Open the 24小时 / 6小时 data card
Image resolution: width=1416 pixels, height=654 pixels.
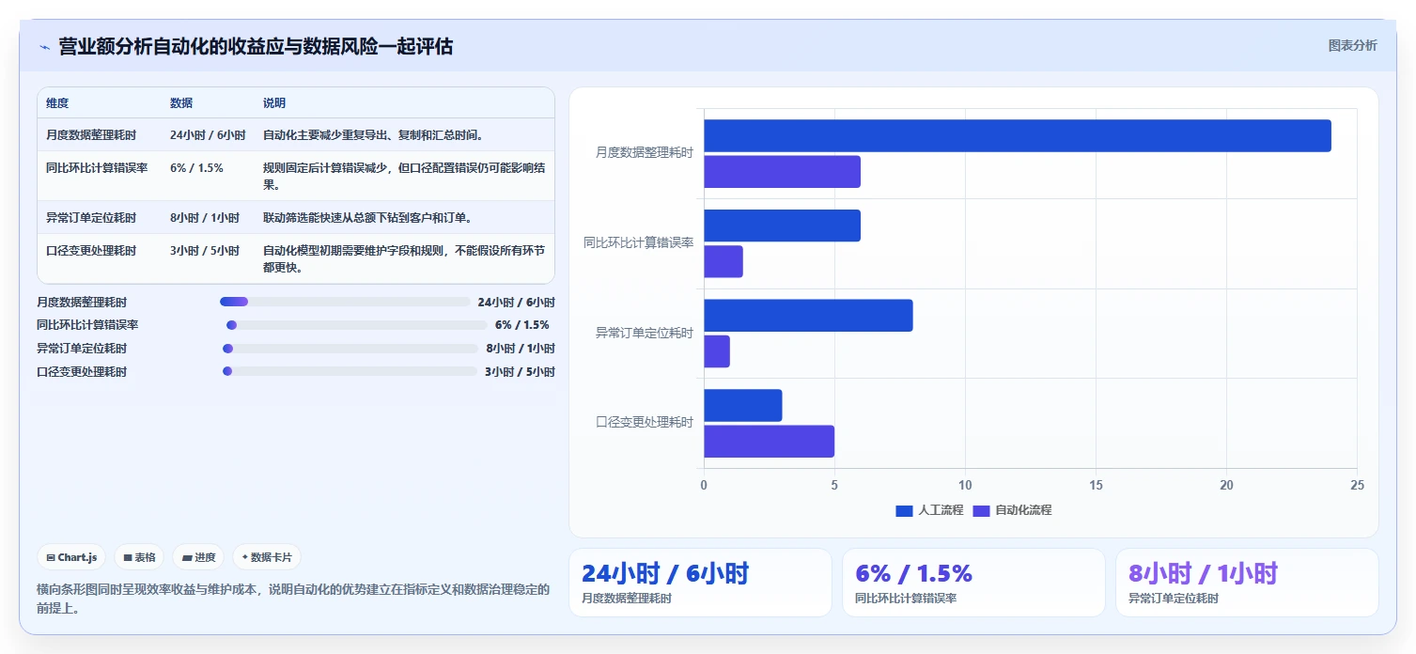[x=700, y=583]
